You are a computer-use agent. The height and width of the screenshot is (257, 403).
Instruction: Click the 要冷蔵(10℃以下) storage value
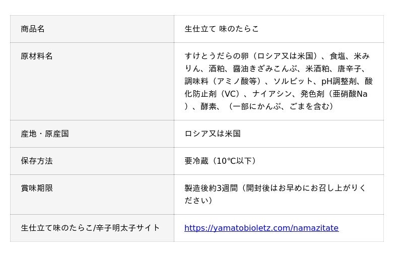pos(221,161)
